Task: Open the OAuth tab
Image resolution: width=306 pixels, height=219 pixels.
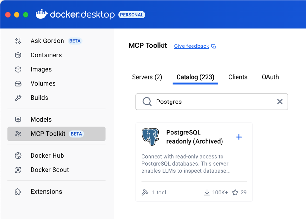Action: coord(270,77)
